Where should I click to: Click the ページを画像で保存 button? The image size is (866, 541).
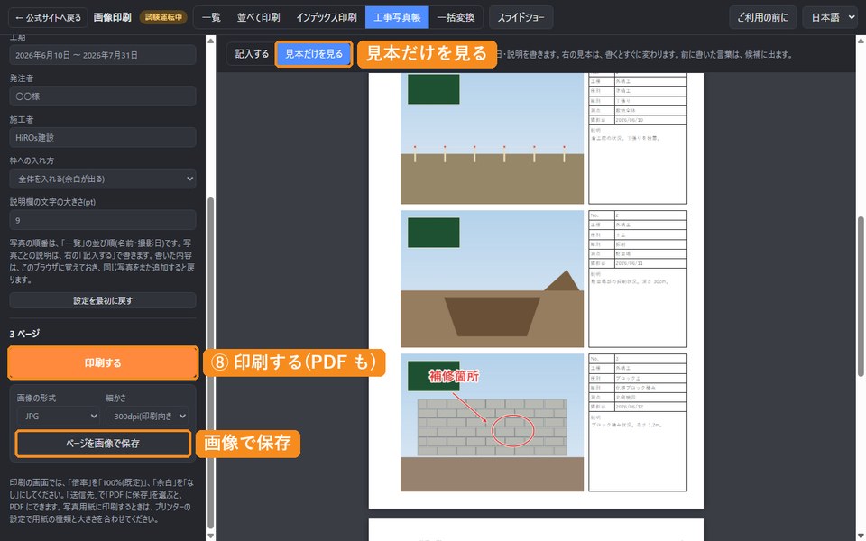coord(103,444)
